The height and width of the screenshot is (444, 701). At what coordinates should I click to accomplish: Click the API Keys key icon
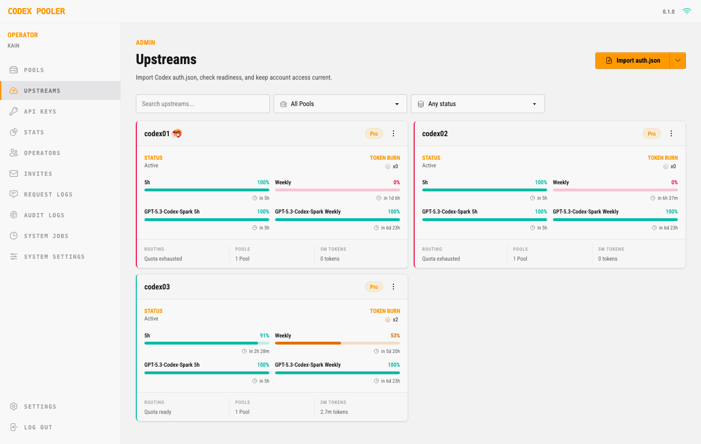[14, 111]
